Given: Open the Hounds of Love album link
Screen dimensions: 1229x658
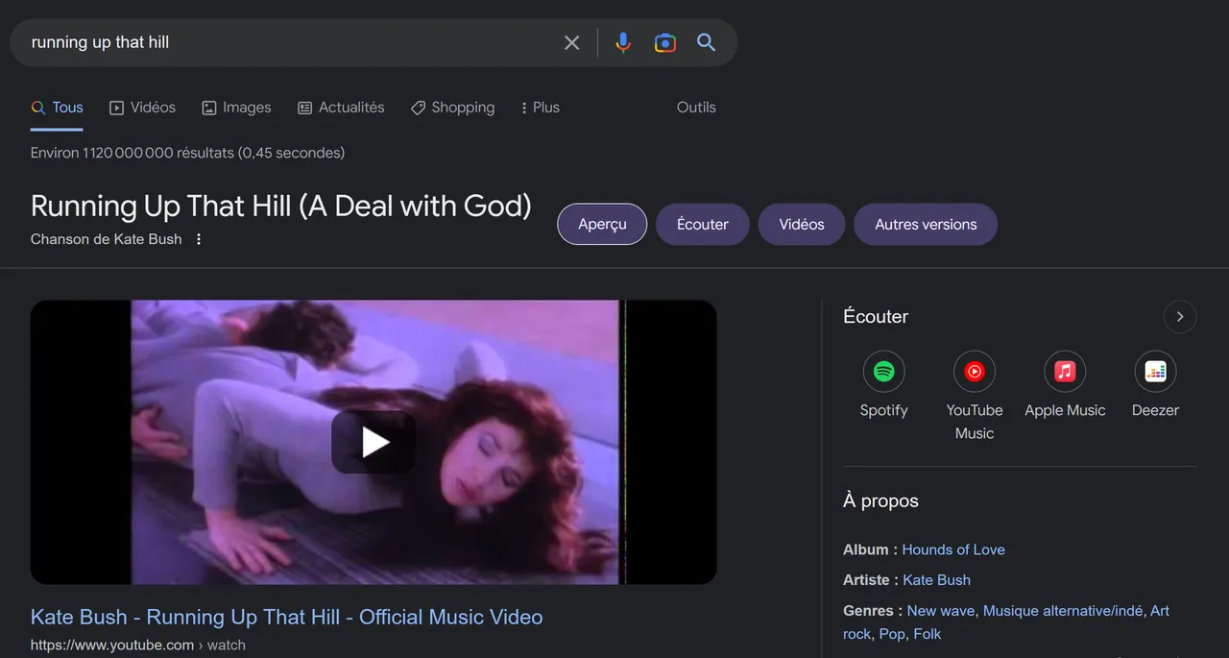Looking at the screenshot, I should [x=953, y=549].
